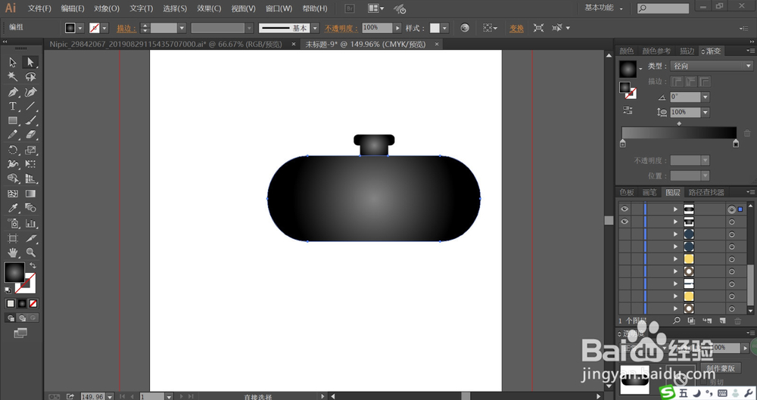Select the Eyedropper tool
The height and width of the screenshot is (400, 757).
(13, 208)
